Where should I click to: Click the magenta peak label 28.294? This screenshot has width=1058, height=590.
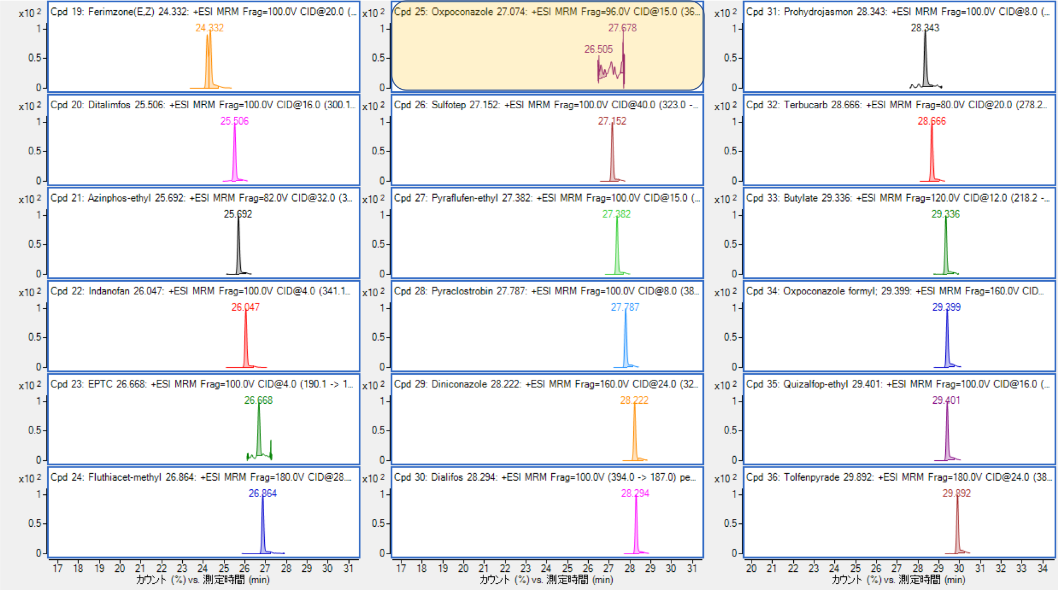[635, 493]
